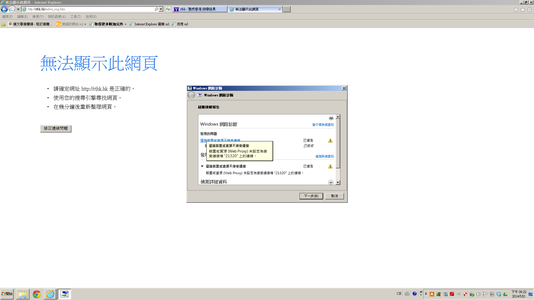Screen dimensions: 534x300
Task: Open the address bar autocomplete dropdown arrow
Action: coord(161,9)
